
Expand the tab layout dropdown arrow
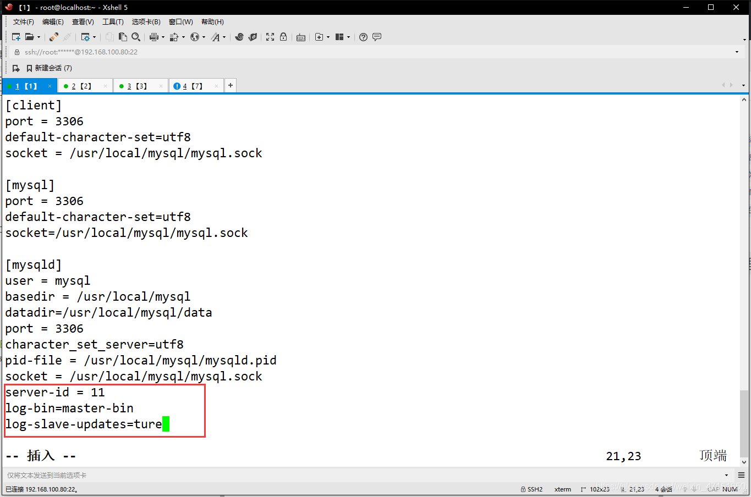(349, 37)
